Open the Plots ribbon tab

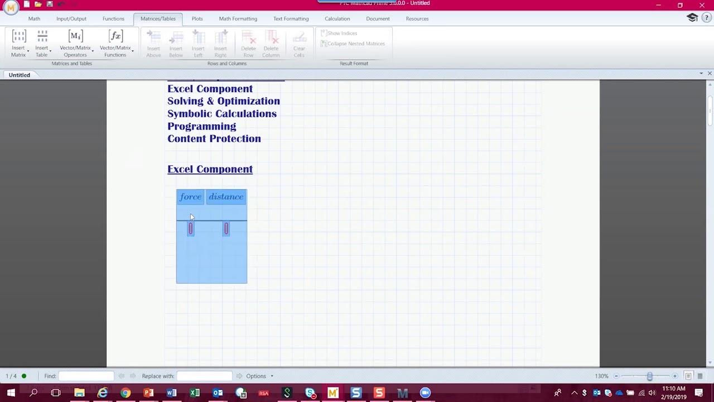pyautogui.click(x=197, y=18)
